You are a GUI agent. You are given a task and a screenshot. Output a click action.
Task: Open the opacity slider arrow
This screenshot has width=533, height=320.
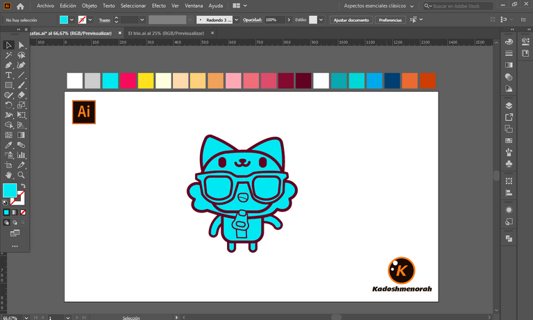click(x=289, y=19)
